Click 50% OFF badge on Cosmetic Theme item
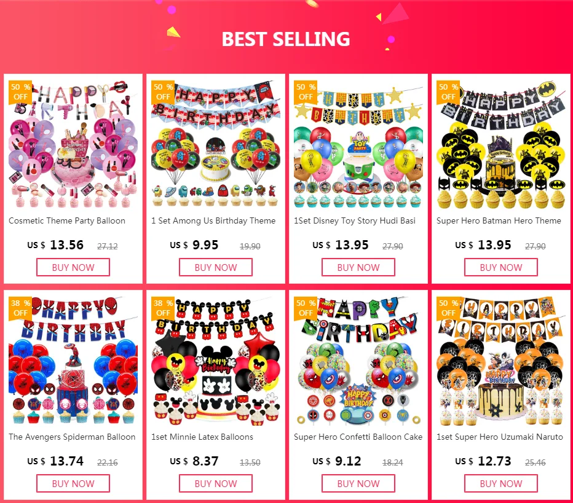This screenshot has height=503, width=573. tap(20, 92)
